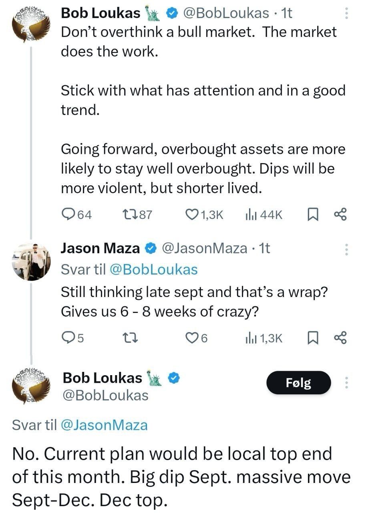The width and height of the screenshot is (366, 513).
Task: Open @BobLoukas mention link in Jason's reply
Action: click(153, 270)
